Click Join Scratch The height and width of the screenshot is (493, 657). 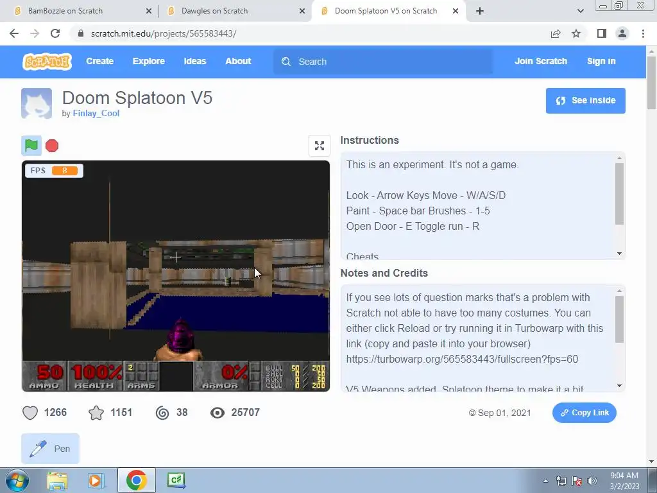540,61
